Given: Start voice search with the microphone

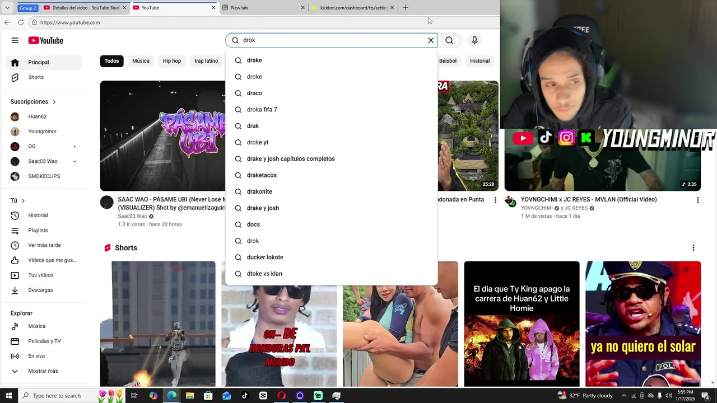Looking at the screenshot, I should point(474,40).
